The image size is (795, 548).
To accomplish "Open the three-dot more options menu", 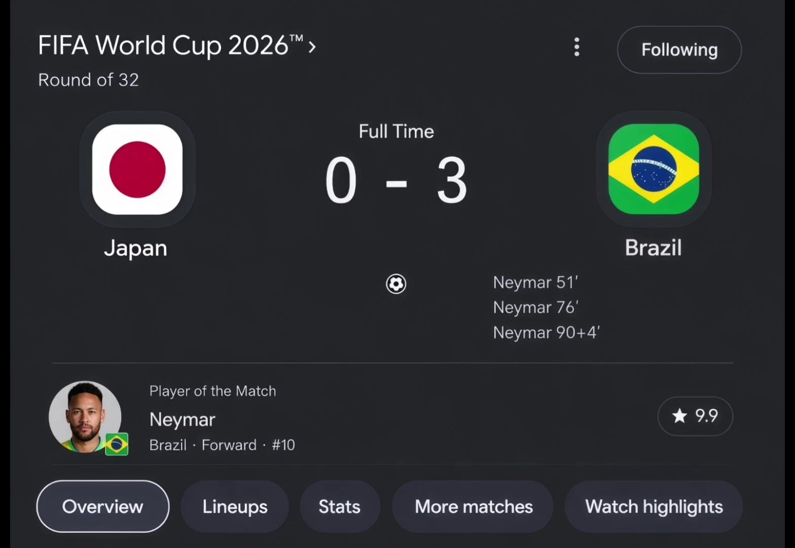I will (x=576, y=47).
